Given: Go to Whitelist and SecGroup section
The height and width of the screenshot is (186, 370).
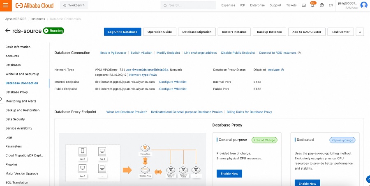Looking at the screenshot, I should pyautogui.click(x=22, y=74).
